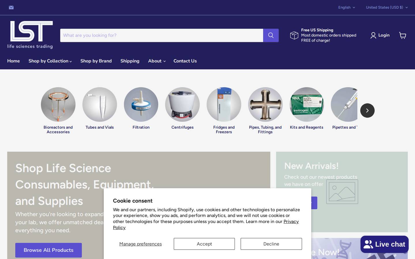This screenshot has height=259, width=415.
Task: Open the English language dropdown
Action: [x=347, y=7]
